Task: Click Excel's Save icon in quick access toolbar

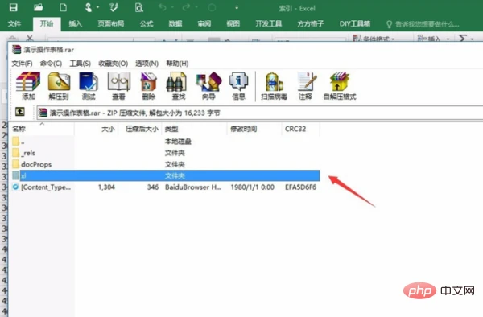Action: click(13, 7)
